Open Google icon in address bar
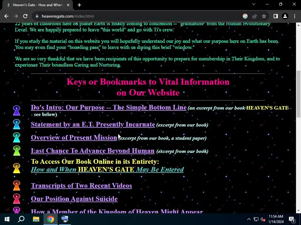The height and width of the screenshot is (225, 301). [x=245, y=16]
